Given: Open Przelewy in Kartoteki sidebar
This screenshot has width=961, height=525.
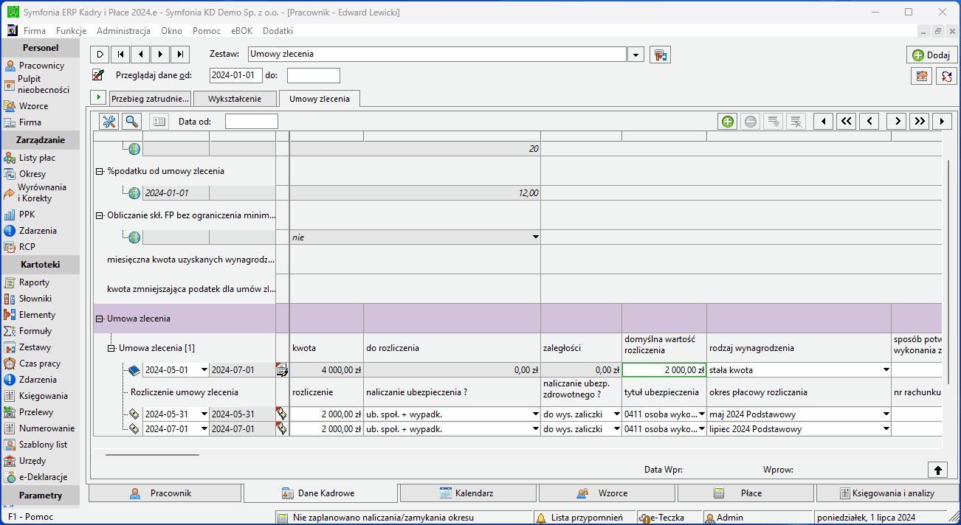Looking at the screenshot, I should (28, 412).
